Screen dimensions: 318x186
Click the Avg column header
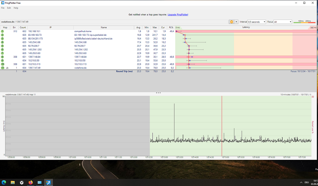(x=138, y=27)
